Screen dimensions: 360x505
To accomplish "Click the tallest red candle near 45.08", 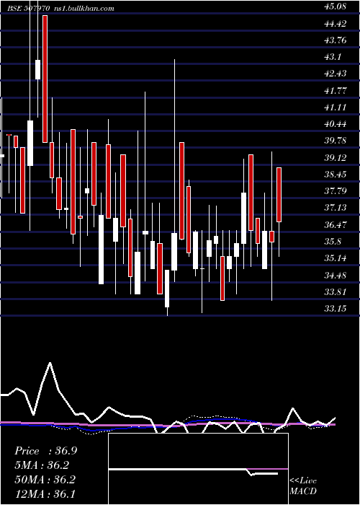I will (45, 79).
